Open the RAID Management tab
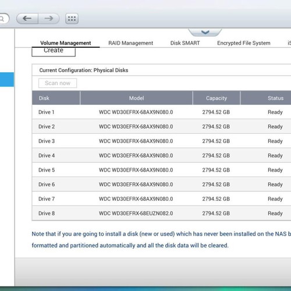291x291 pixels. 130,43
